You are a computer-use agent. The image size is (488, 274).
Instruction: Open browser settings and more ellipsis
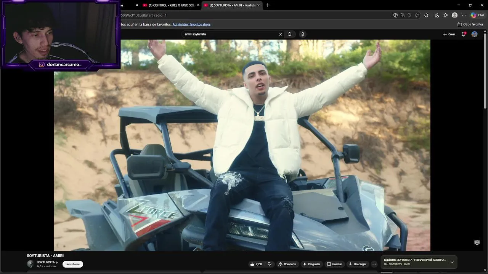tap(464, 15)
